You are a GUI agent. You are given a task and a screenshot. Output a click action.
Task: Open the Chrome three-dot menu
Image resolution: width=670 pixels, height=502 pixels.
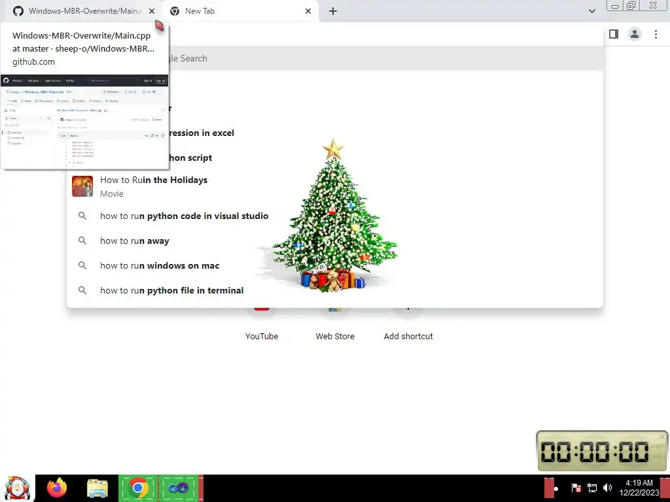(656, 34)
